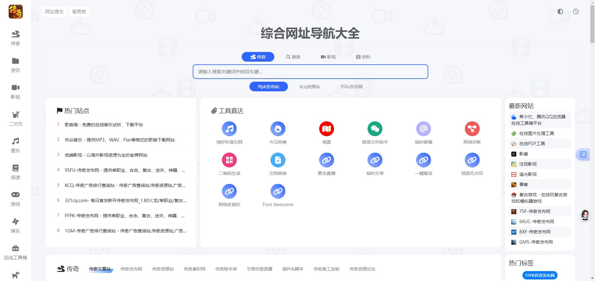Viewport: 595px width, 281px height.
Task: Open 在线图片处理工具 in 最新网站
Action: [x=540, y=133]
